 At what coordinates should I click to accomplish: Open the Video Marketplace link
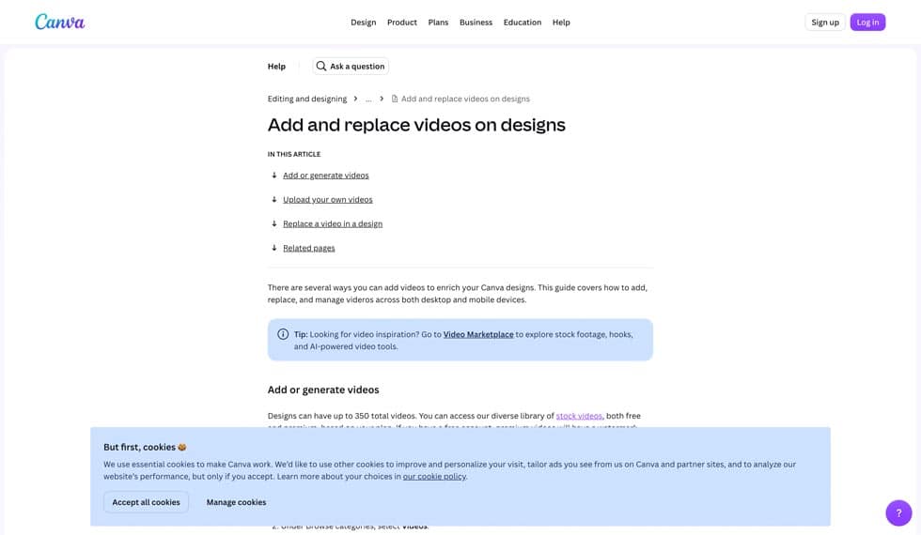tap(478, 334)
